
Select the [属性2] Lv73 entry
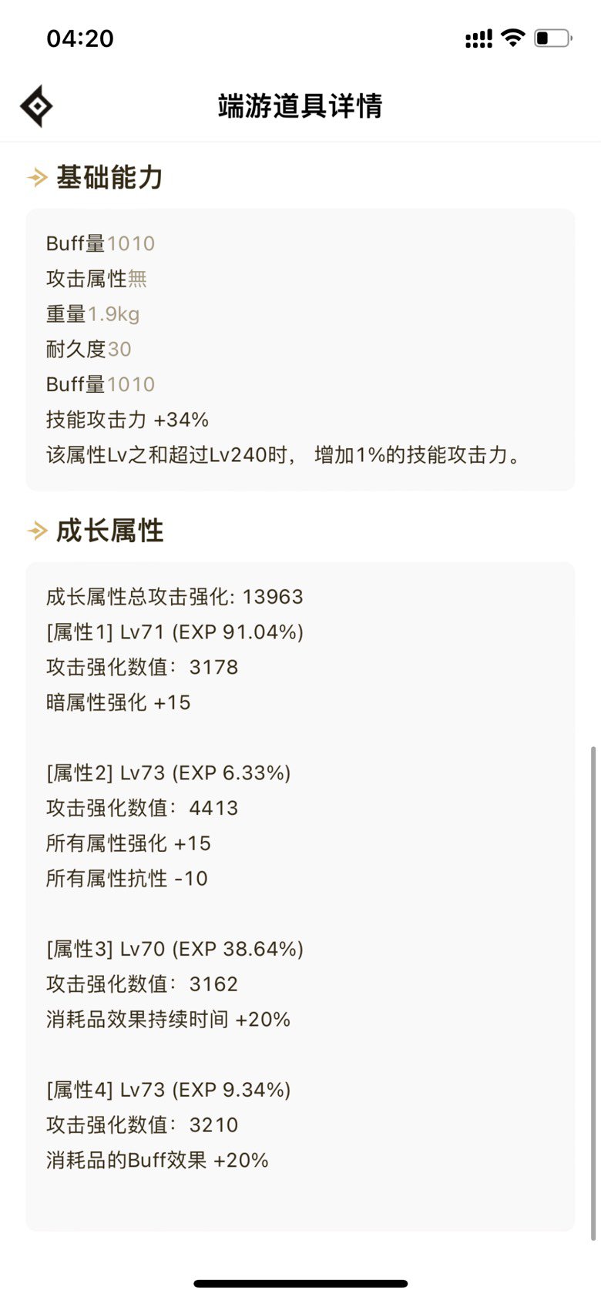(169, 773)
